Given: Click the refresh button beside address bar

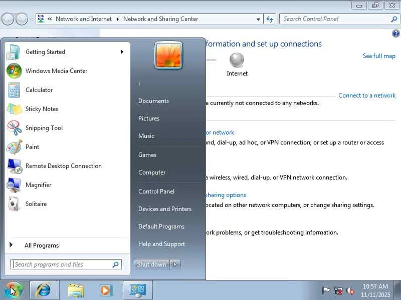Looking at the screenshot, I should 270,19.
